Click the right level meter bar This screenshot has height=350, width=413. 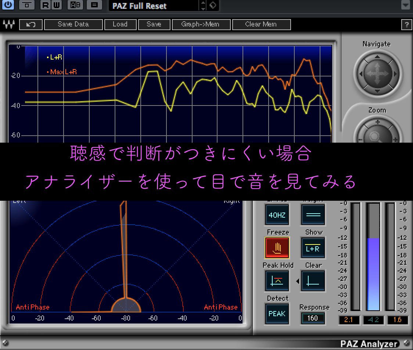[390, 257]
